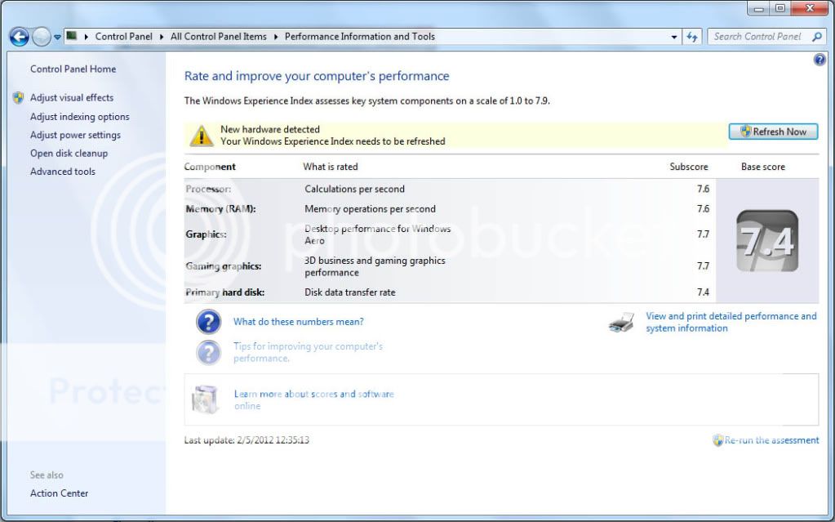Open the Advanced tools link

[62, 172]
